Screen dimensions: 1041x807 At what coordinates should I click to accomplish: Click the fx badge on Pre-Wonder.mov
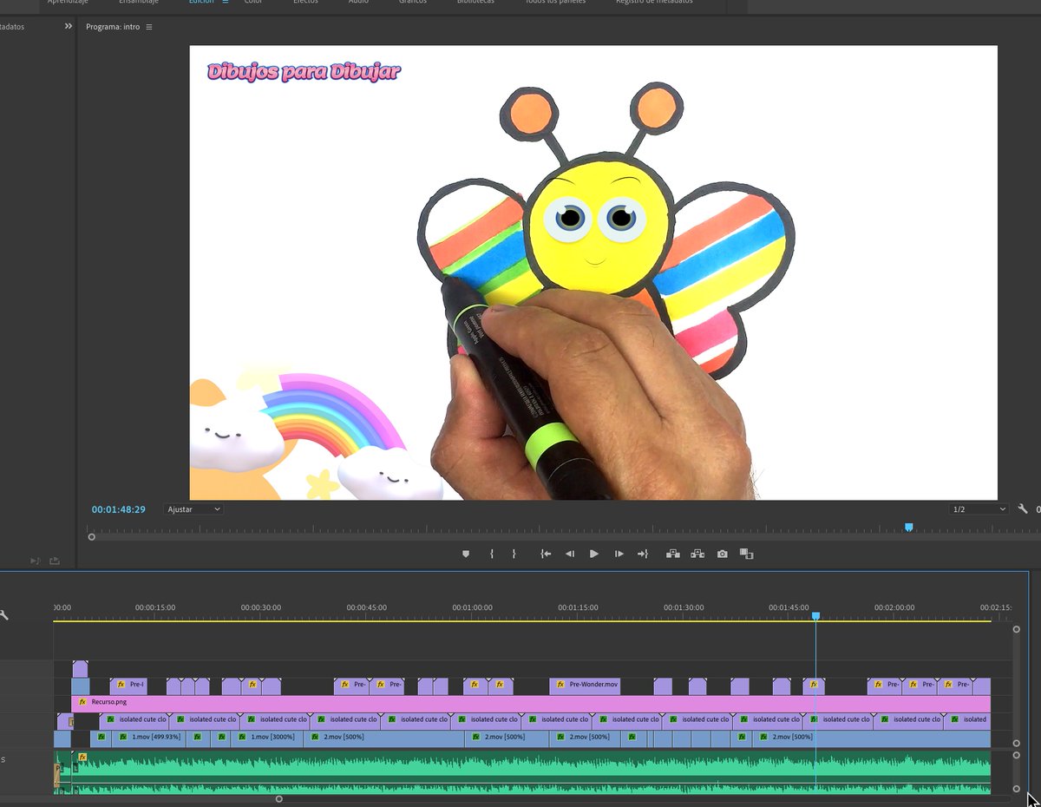point(561,685)
